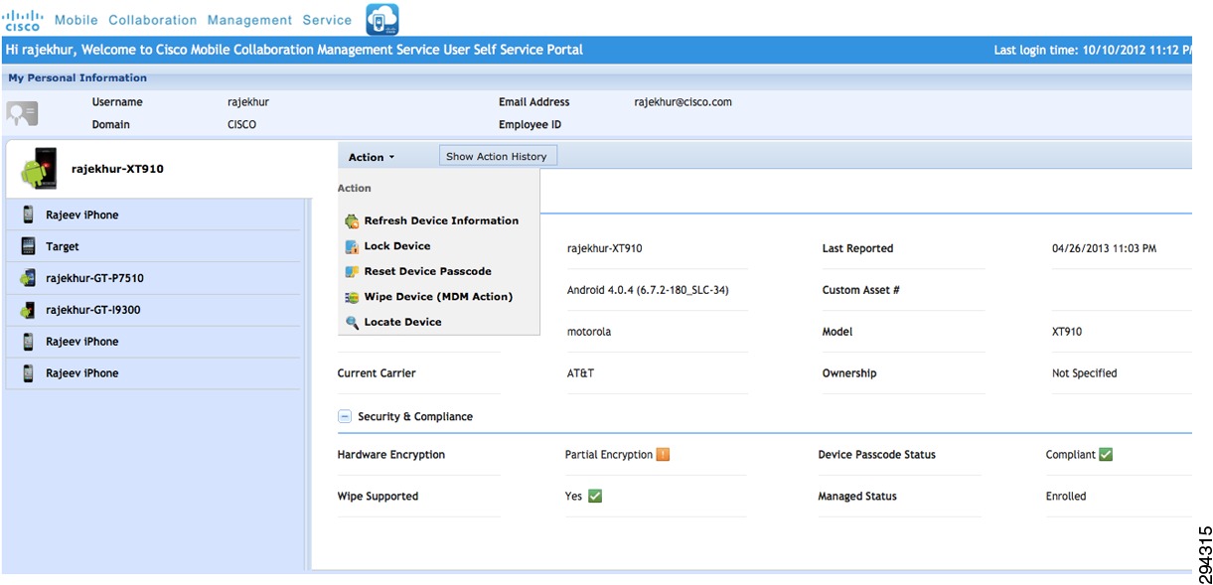Click the motorola manufacturer value
Screen dimensions: 1213x585
pyautogui.click(x=589, y=332)
